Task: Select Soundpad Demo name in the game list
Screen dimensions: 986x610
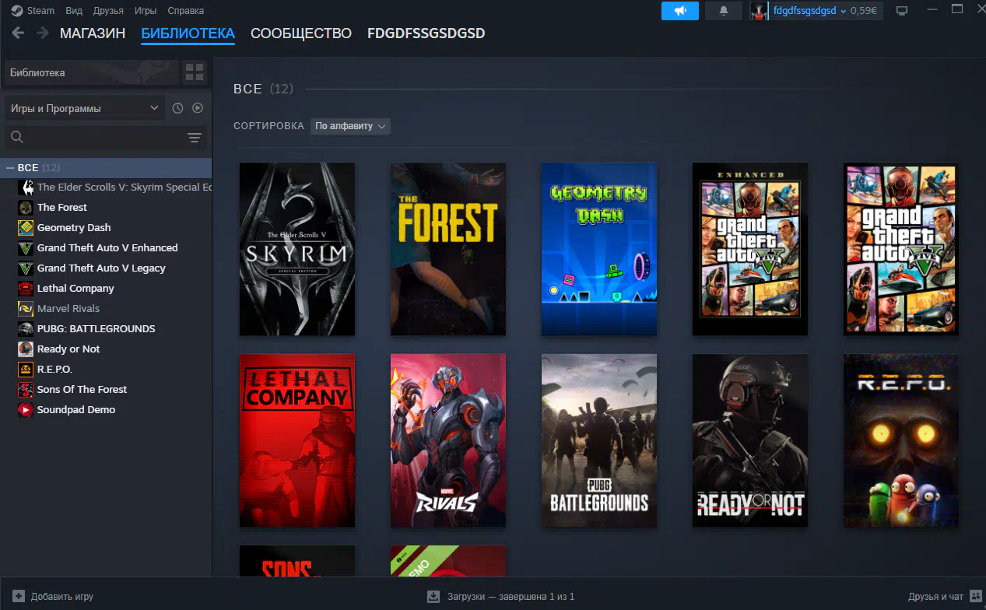Action: [x=76, y=409]
